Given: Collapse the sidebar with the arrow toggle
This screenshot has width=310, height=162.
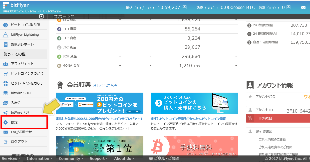Looking at the screenshot, I should coord(41,16).
